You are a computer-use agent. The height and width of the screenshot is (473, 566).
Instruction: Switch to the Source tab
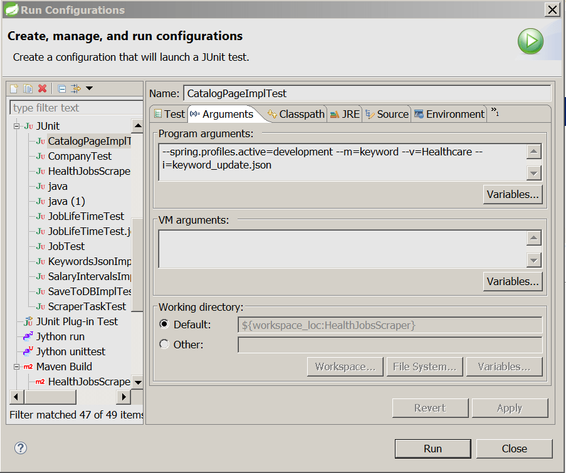[x=387, y=114]
